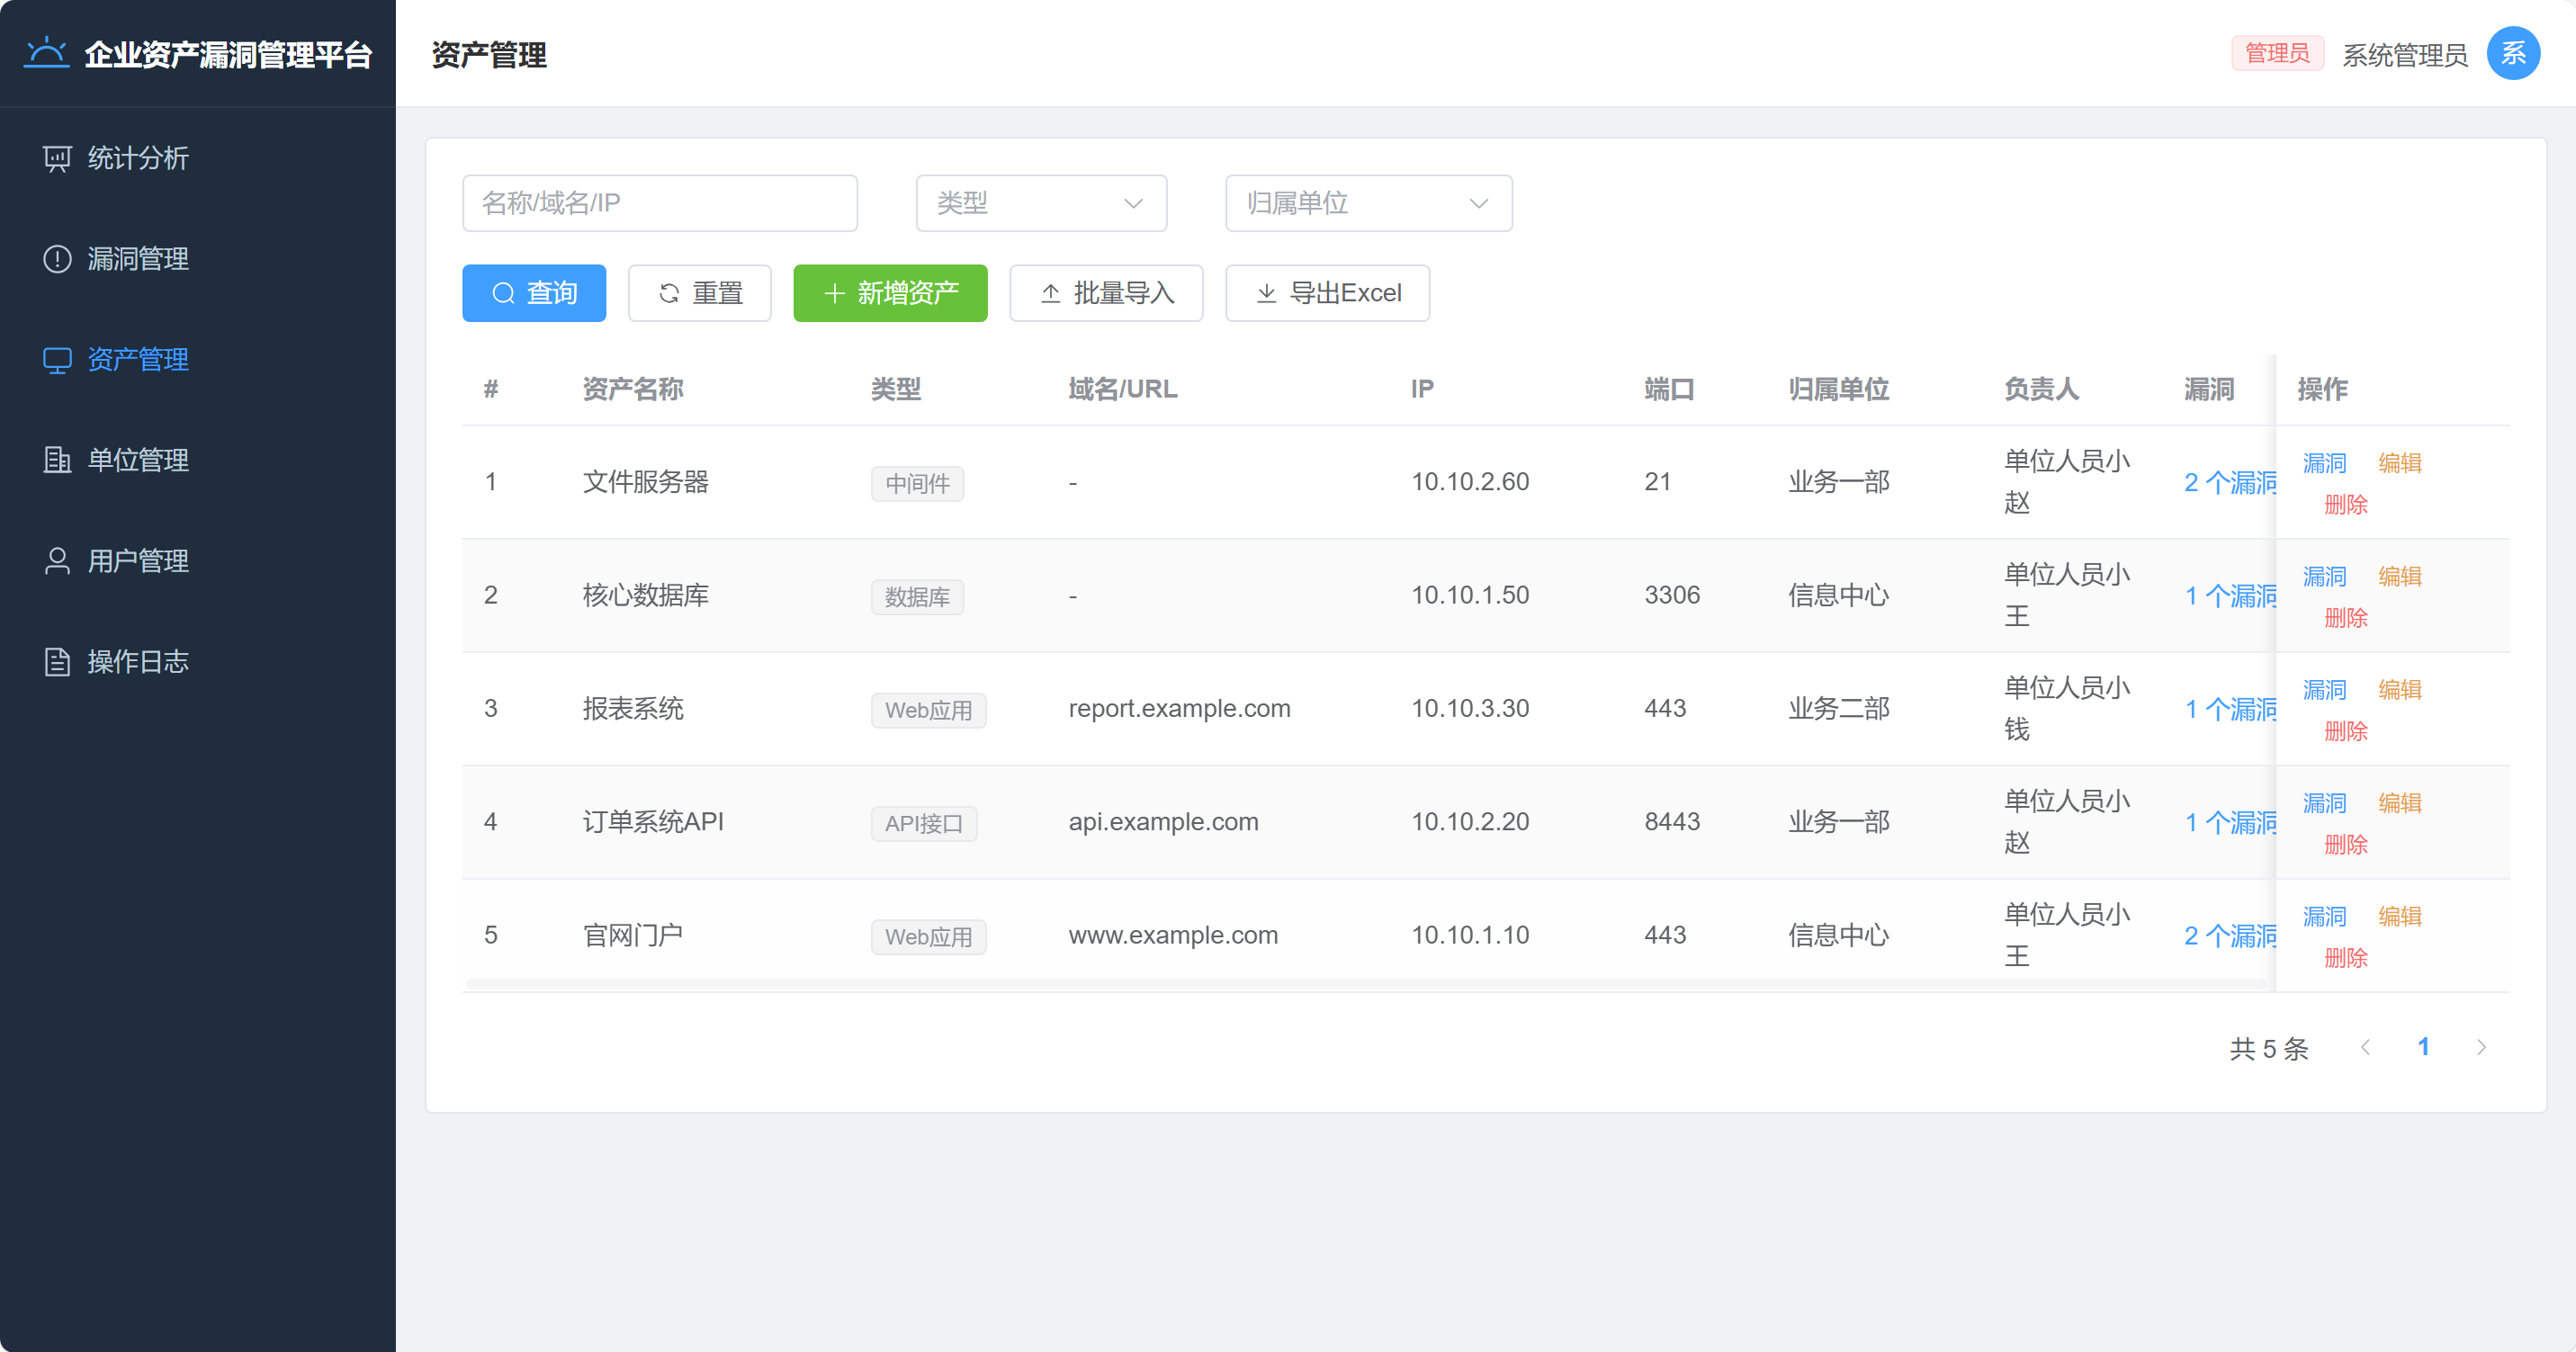This screenshot has width=2576, height=1352.
Task: Click the 系统管理员 username
Action: [x=2405, y=55]
